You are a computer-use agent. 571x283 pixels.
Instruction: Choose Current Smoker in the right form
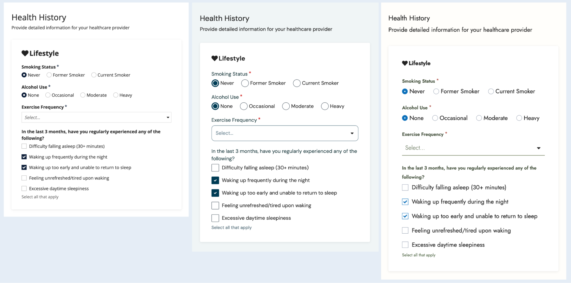[x=491, y=92]
